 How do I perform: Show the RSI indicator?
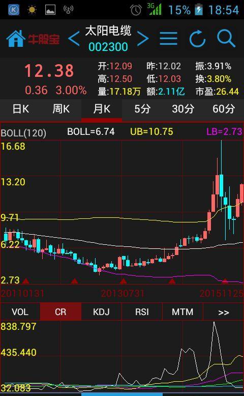click(x=142, y=312)
